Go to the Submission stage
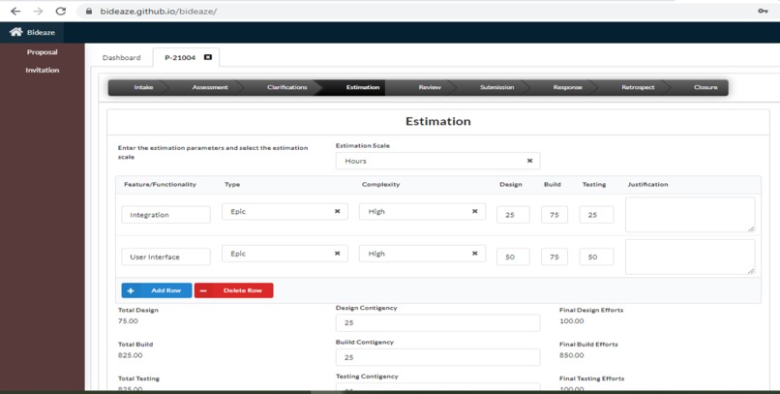 coord(497,87)
